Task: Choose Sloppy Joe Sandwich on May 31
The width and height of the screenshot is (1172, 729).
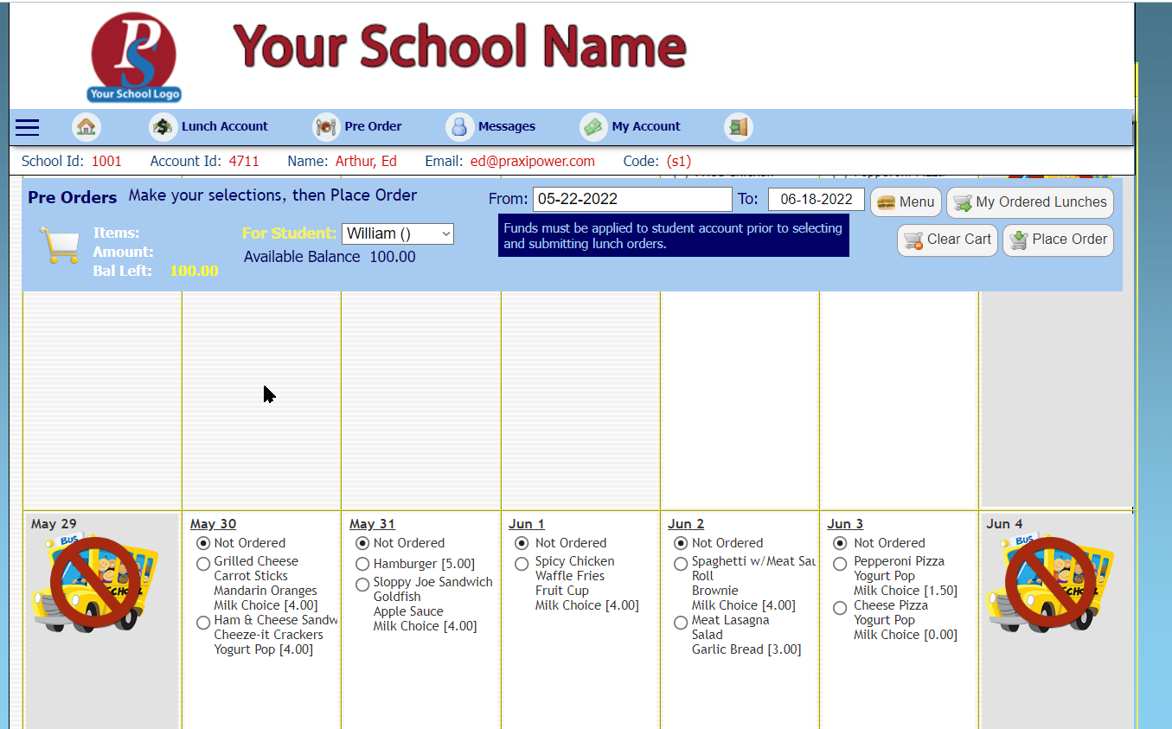Action: click(362, 585)
